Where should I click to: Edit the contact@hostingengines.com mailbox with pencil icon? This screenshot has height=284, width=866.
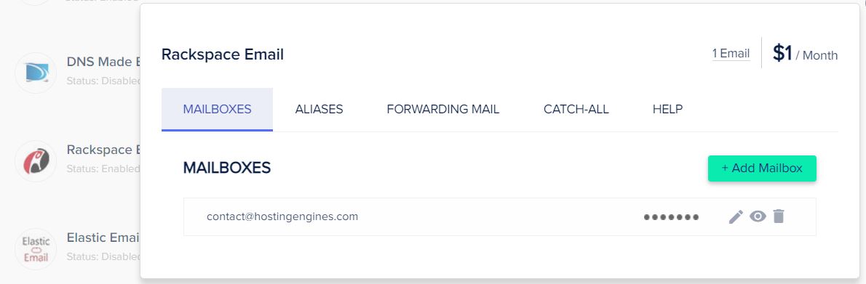click(x=736, y=216)
